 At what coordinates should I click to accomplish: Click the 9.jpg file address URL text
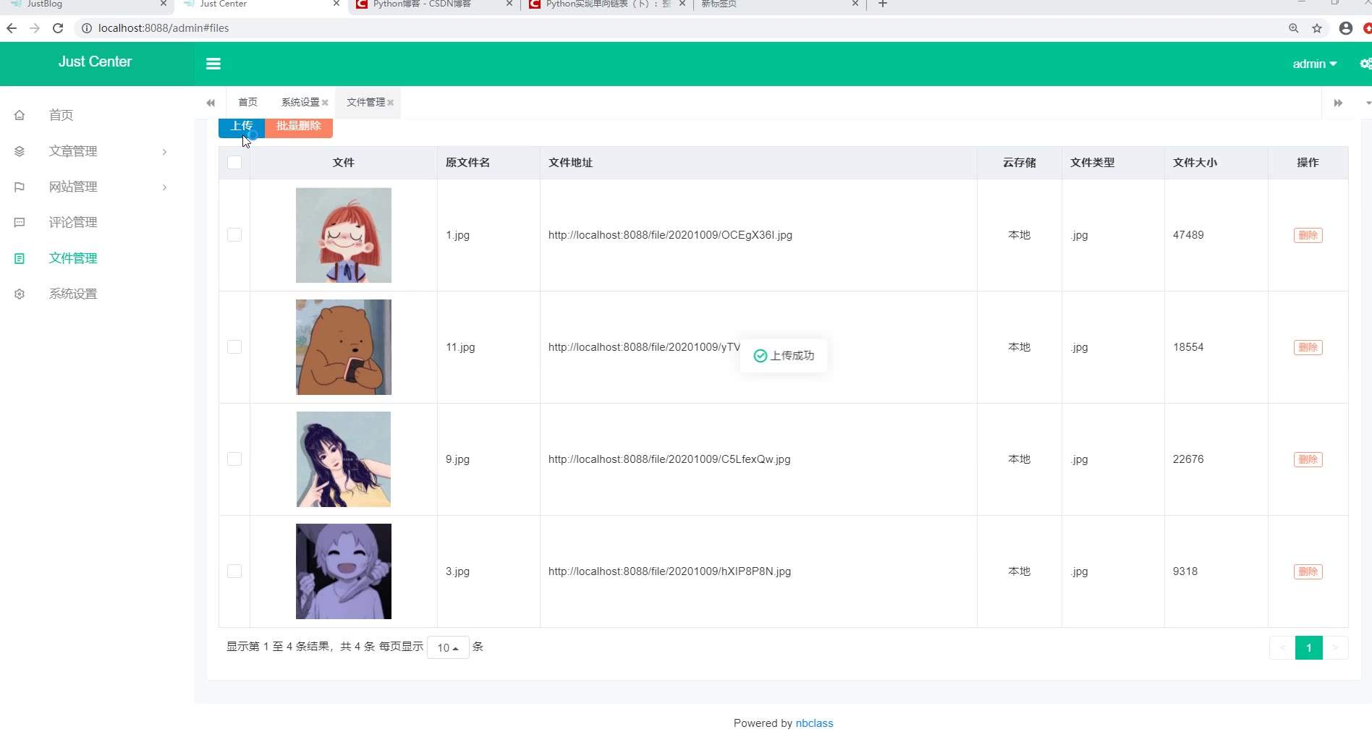click(669, 459)
